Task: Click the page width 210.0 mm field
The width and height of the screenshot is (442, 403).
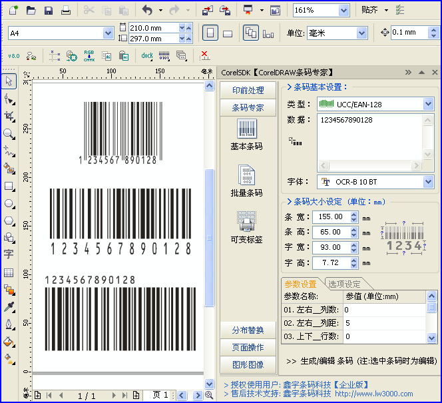Action: pos(154,28)
